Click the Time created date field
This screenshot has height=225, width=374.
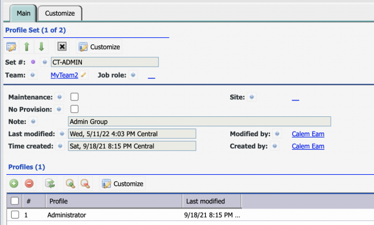click(132, 146)
